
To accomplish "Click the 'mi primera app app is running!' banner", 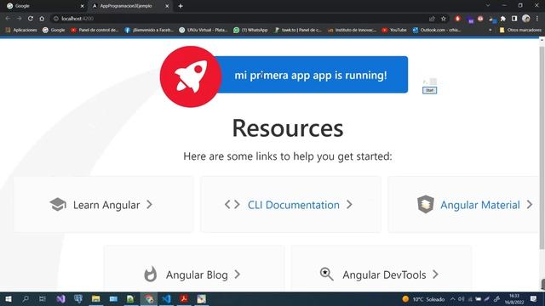I will [x=310, y=75].
